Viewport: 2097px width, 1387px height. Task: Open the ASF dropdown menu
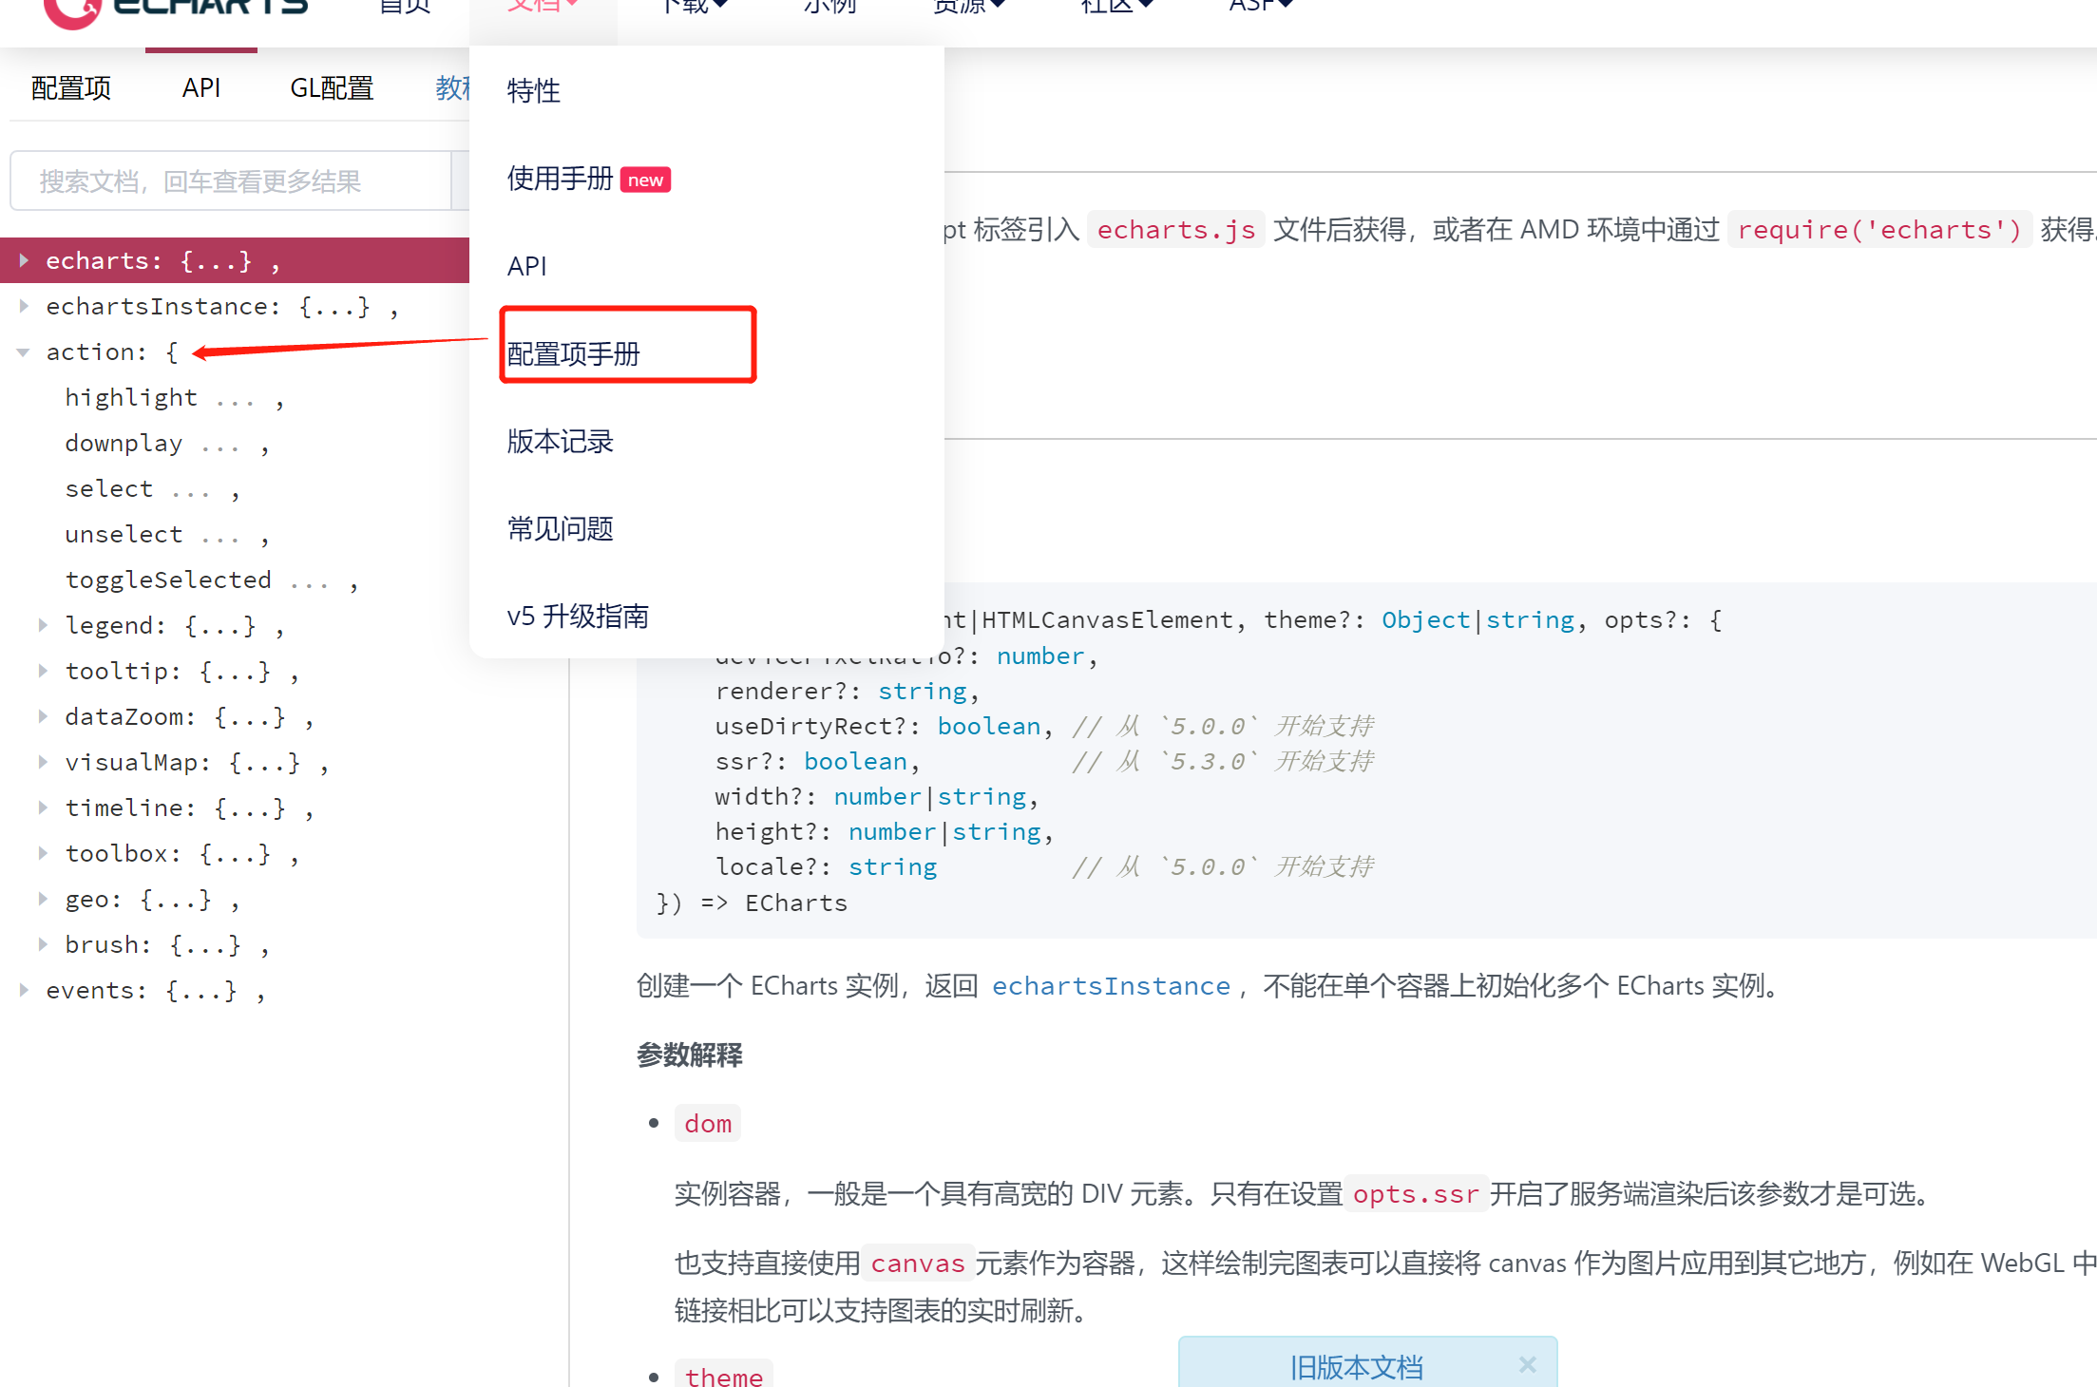coord(1259,8)
